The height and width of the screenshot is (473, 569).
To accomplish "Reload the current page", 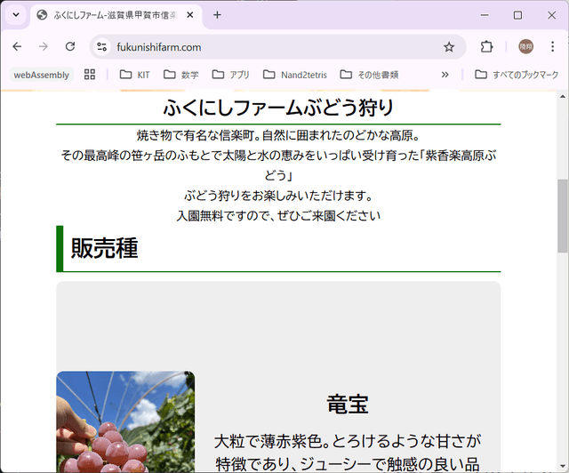I will click(70, 46).
